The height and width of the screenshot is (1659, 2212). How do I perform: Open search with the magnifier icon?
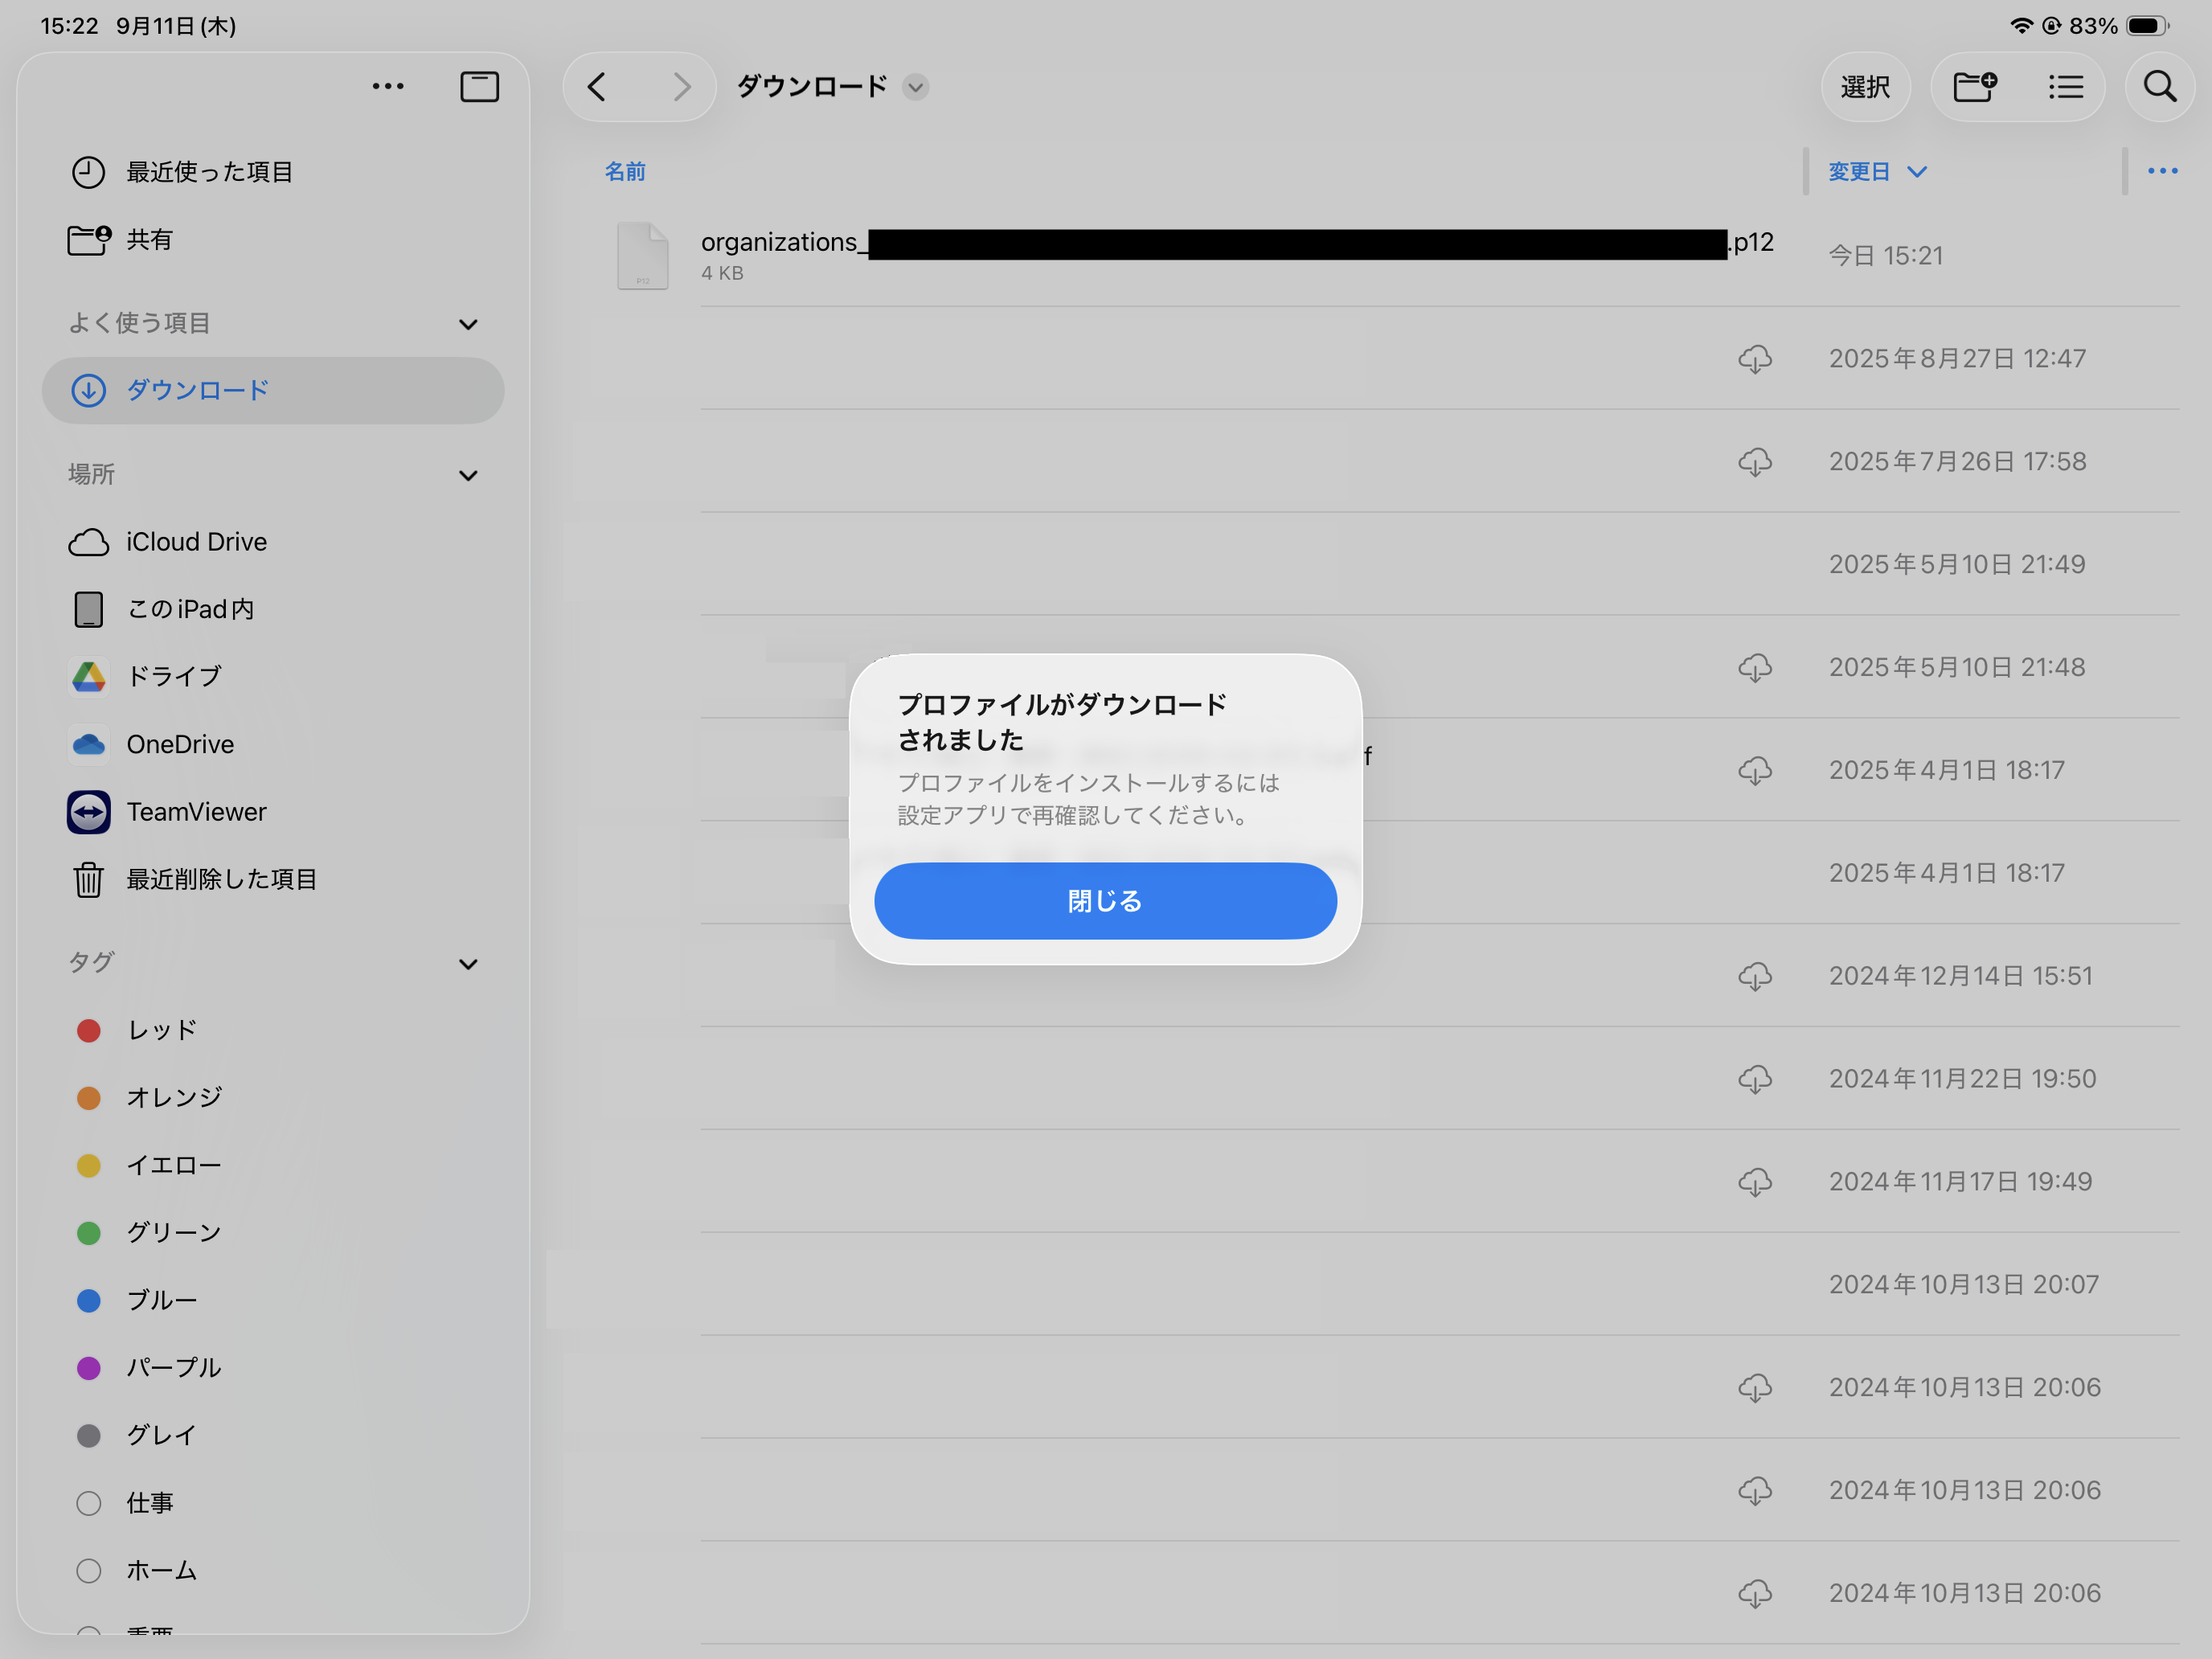tap(2159, 87)
